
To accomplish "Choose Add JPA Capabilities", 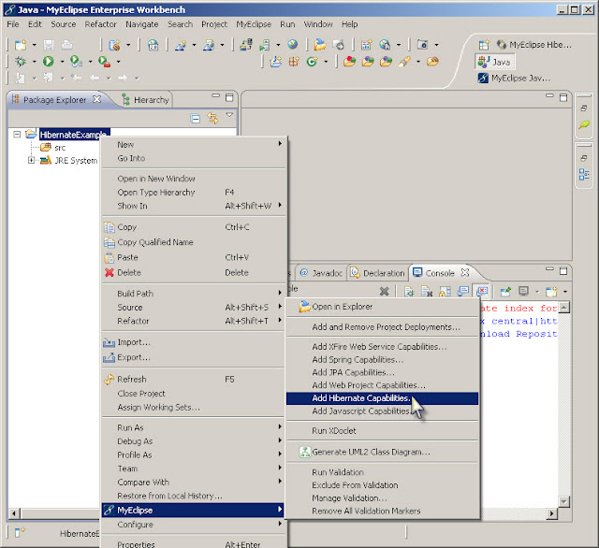I will click(382, 372).
